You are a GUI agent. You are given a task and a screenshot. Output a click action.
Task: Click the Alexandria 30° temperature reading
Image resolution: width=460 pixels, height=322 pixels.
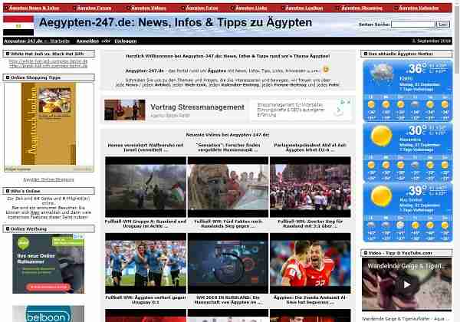[416, 130]
